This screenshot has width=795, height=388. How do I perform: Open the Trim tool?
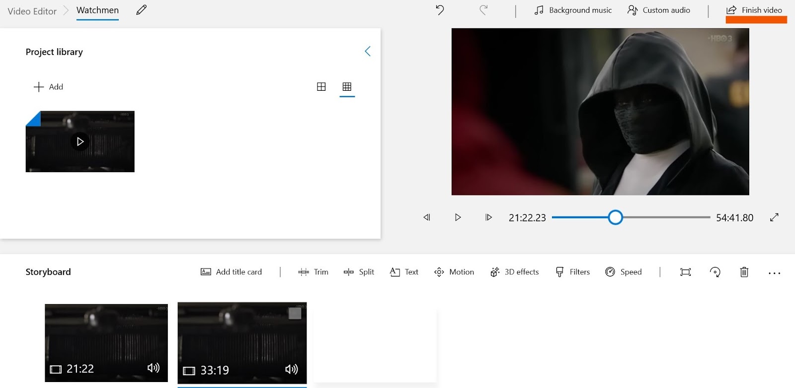[314, 272]
